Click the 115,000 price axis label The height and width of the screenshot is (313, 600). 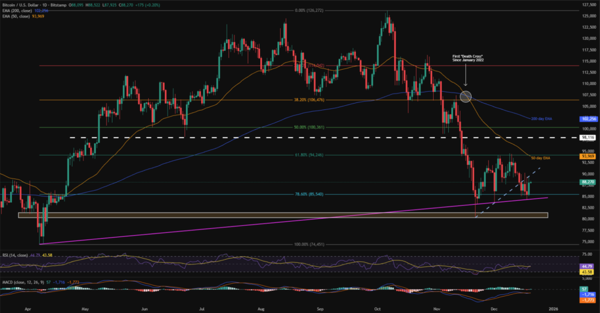(x=589, y=61)
